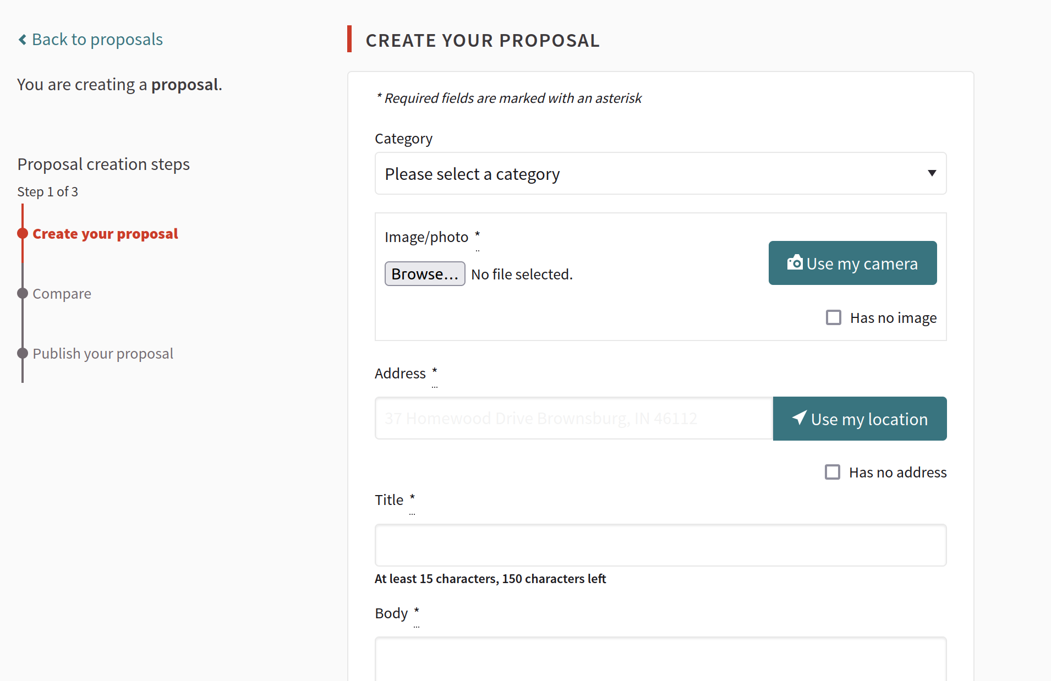This screenshot has height=681, width=1051.
Task: Click into the Title text field
Action: [660, 545]
